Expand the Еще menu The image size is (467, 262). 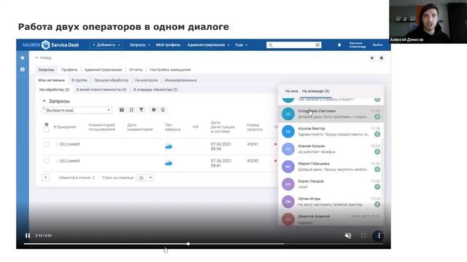(x=242, y=45)
